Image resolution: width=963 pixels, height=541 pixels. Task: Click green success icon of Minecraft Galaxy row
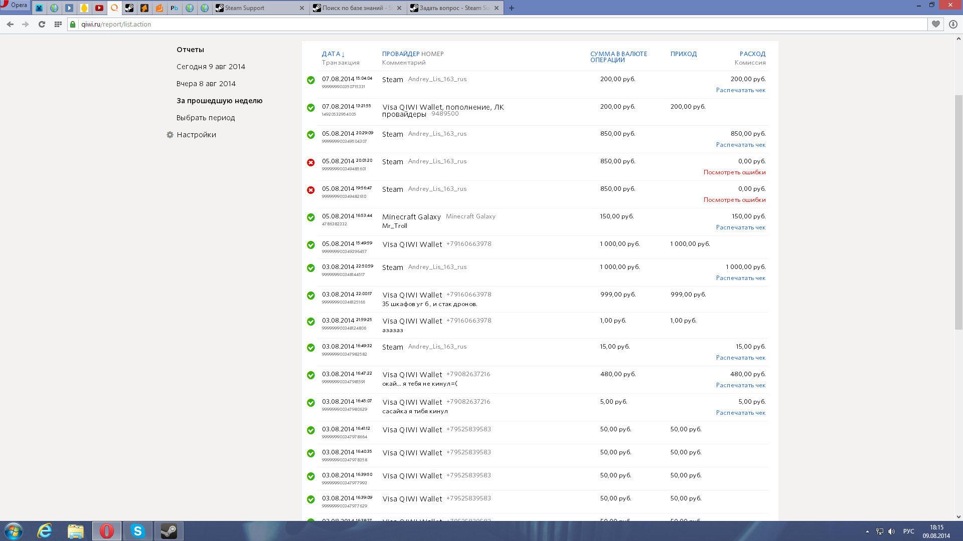tap(311, 217)
